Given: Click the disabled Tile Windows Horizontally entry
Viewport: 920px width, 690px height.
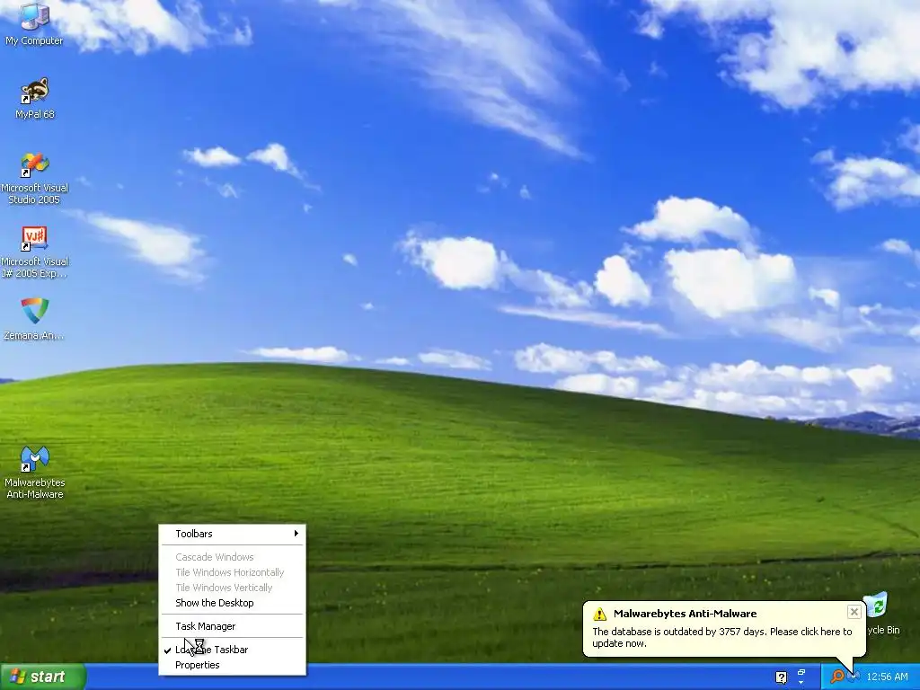Looking at the screenshot, I should coord(233,572).
